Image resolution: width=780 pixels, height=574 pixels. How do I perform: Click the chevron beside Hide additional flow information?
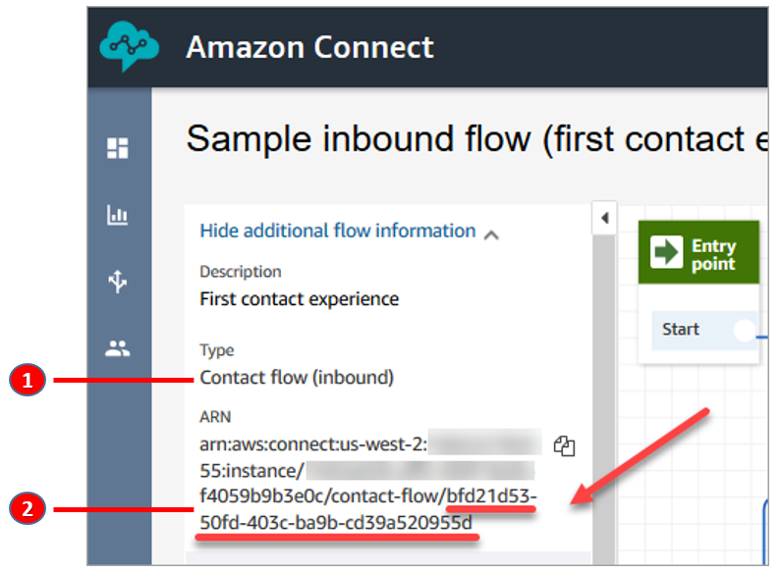point(492,234)
